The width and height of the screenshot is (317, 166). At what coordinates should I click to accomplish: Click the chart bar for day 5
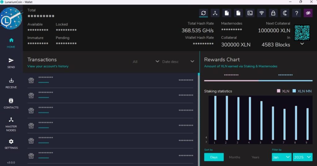tap(261, 121)
